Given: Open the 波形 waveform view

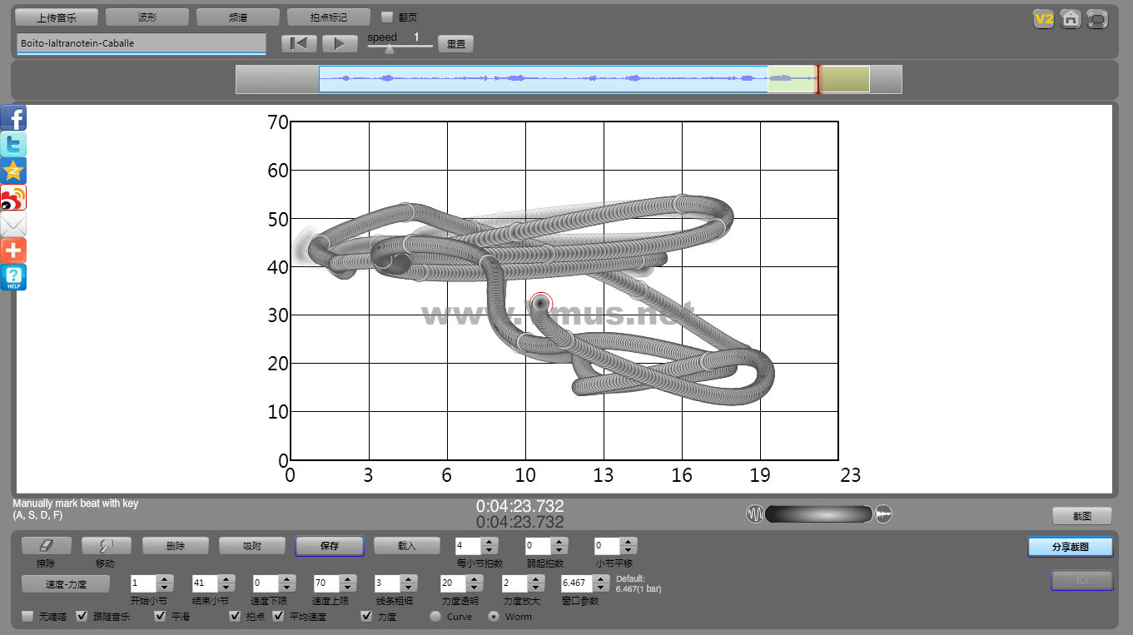Looking at the screenshot, I should (x=147, y=17).
